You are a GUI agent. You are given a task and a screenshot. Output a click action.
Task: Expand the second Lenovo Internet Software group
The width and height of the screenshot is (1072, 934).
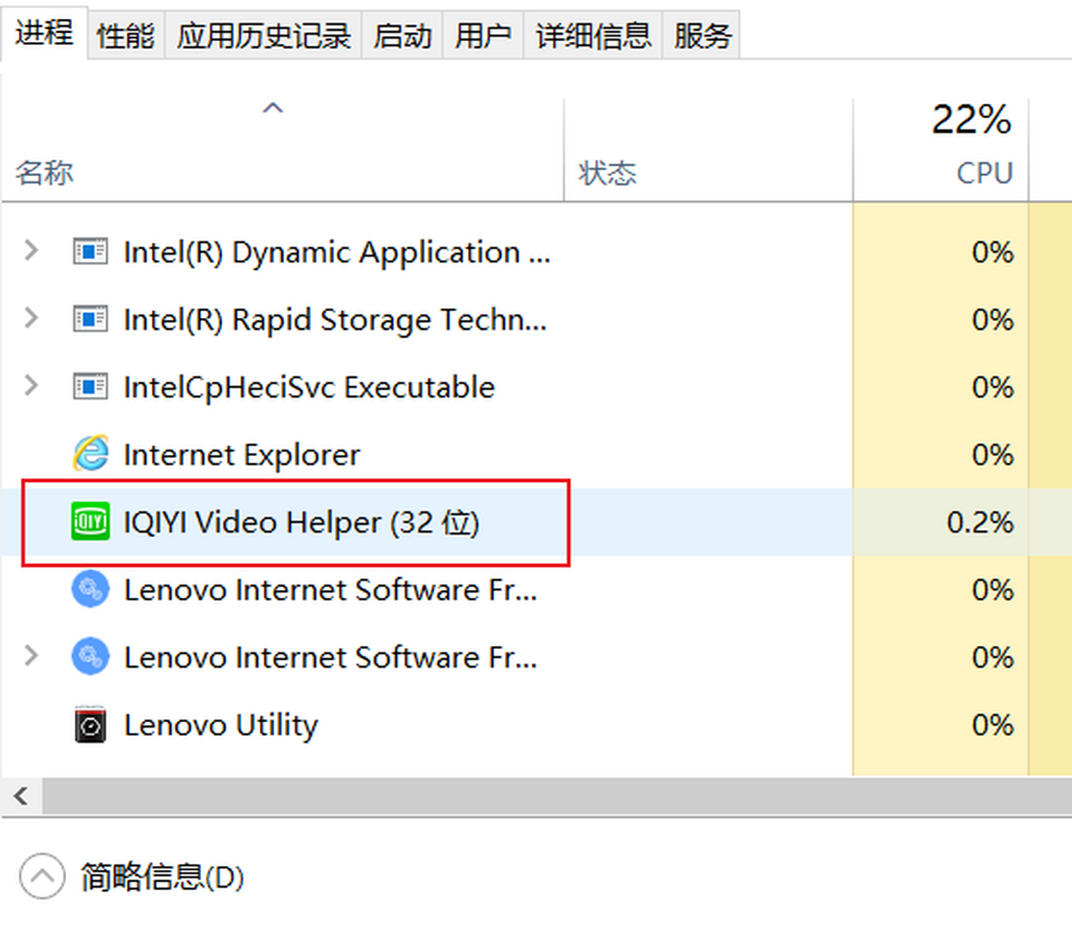point(29,657)
